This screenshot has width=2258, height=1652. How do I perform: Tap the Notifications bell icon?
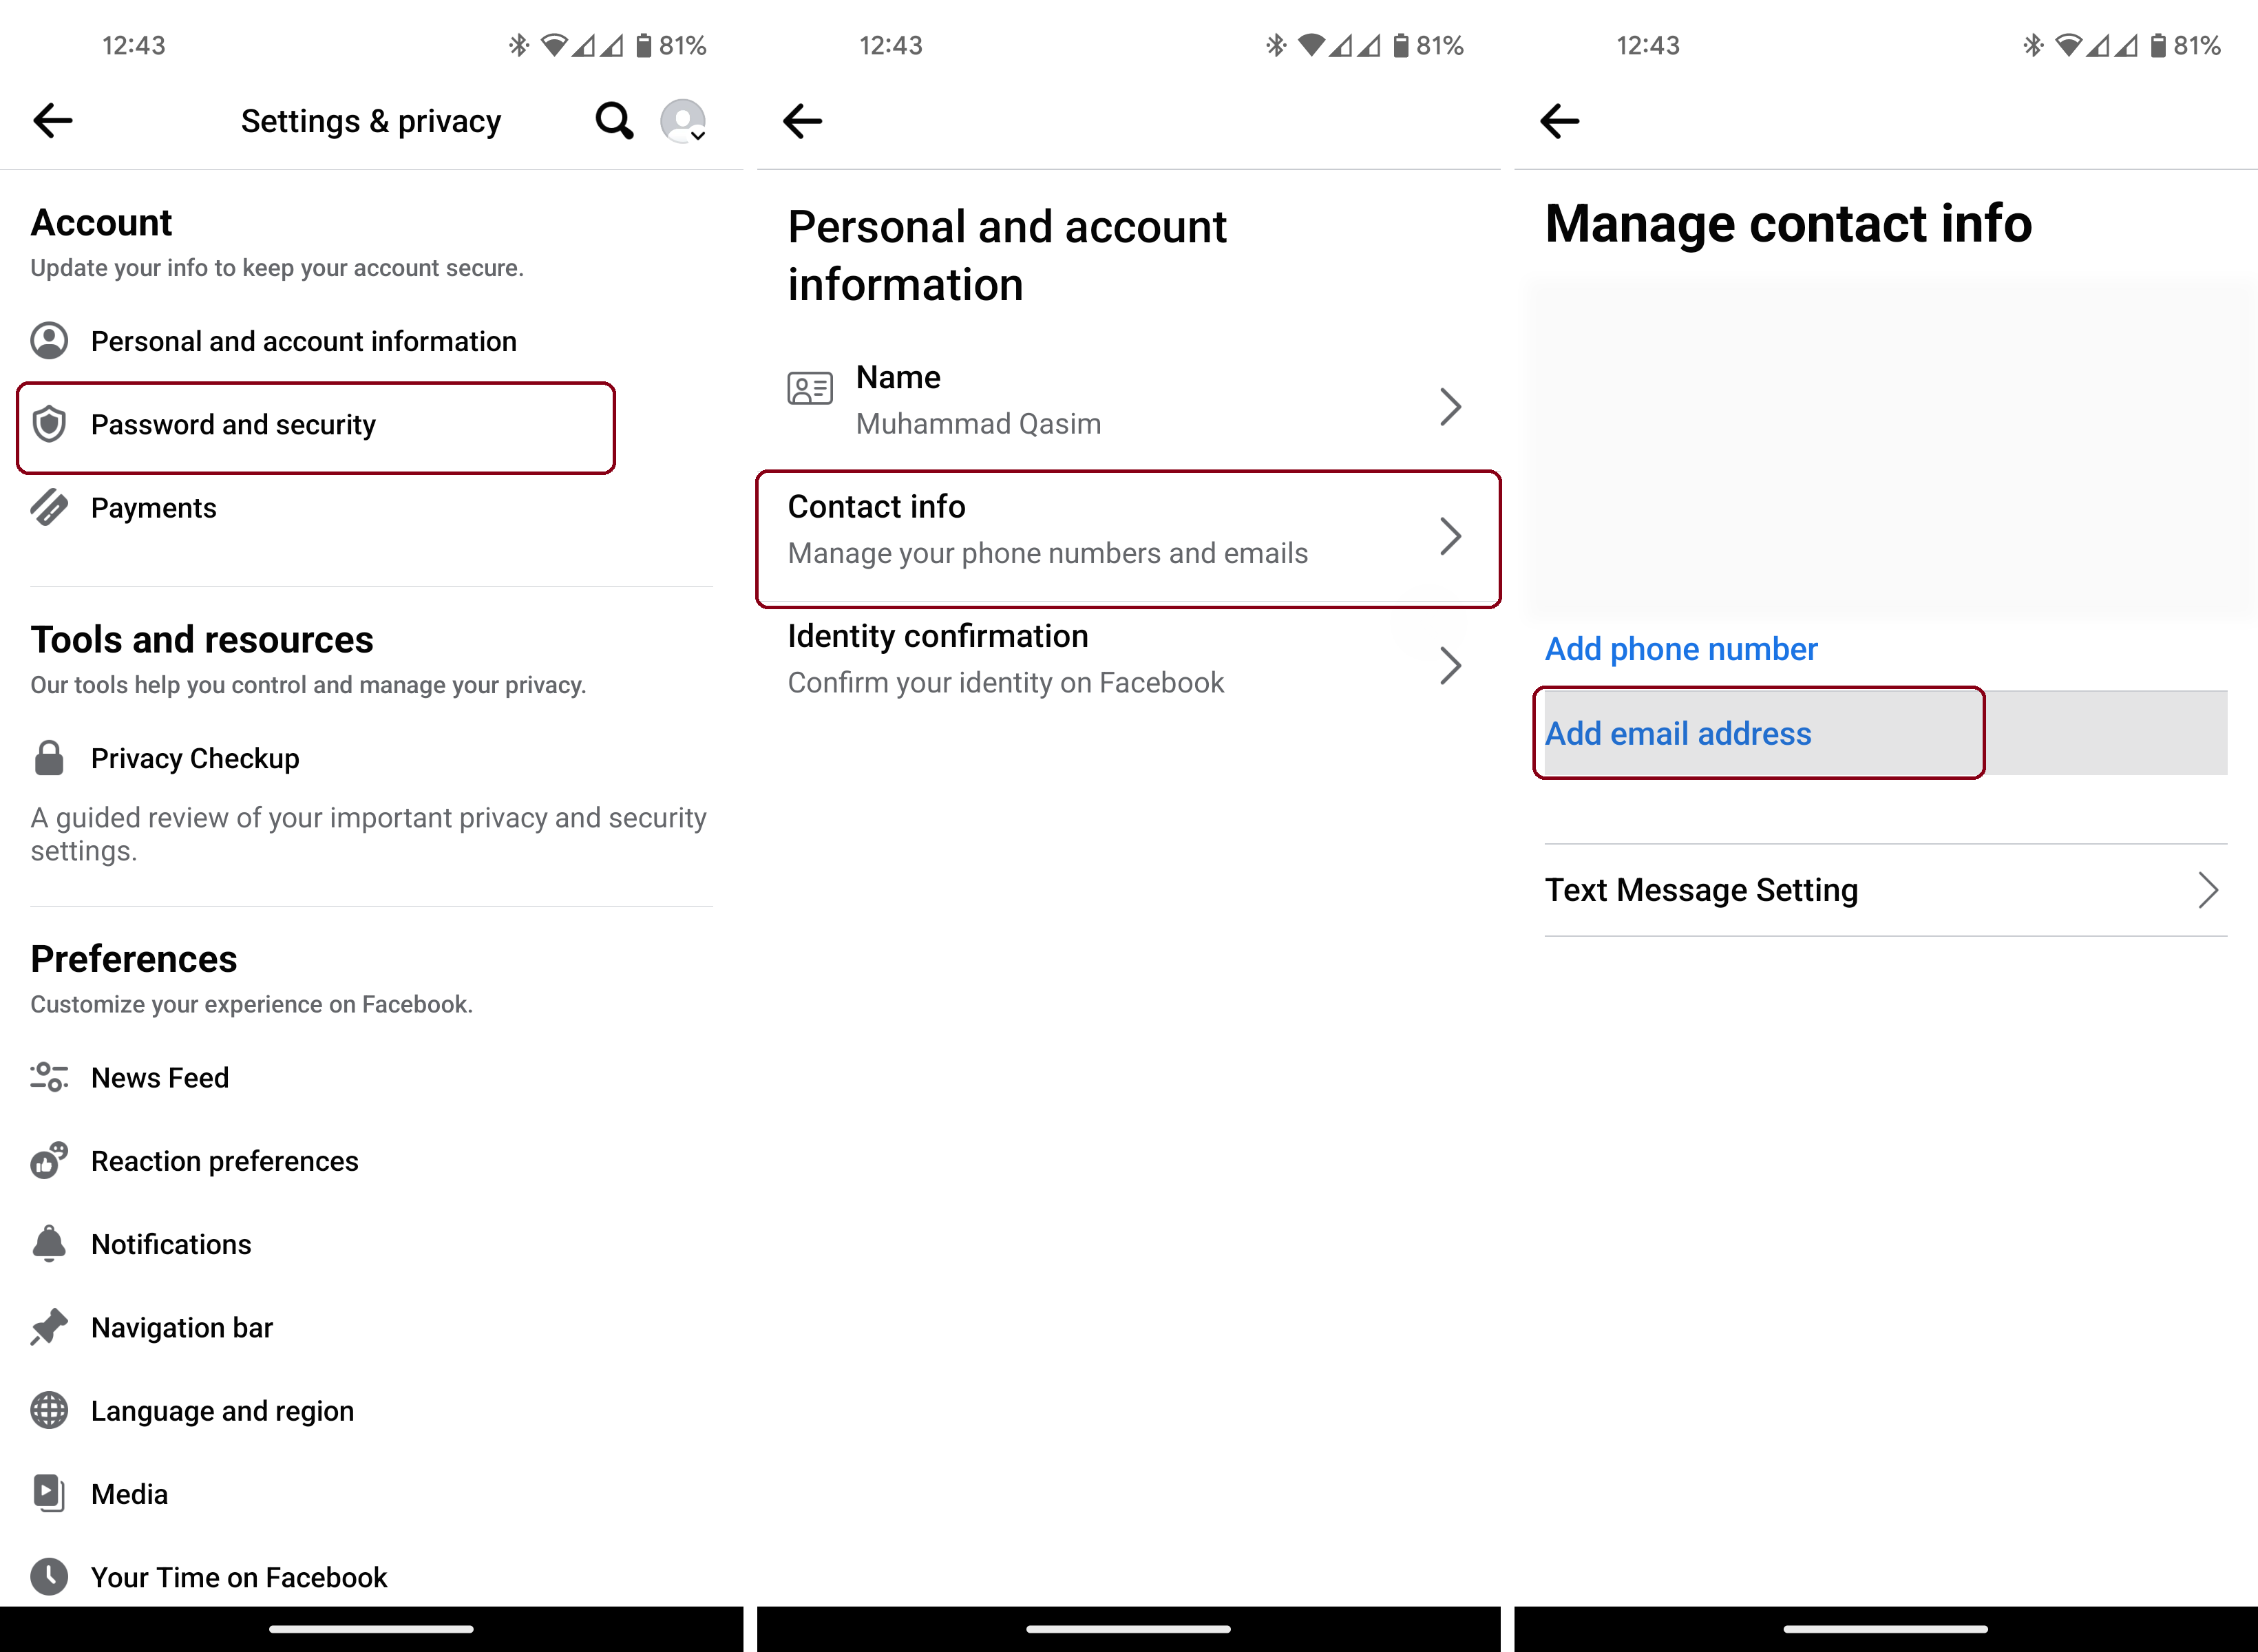pyautogui.click(x=49, y=1244)
